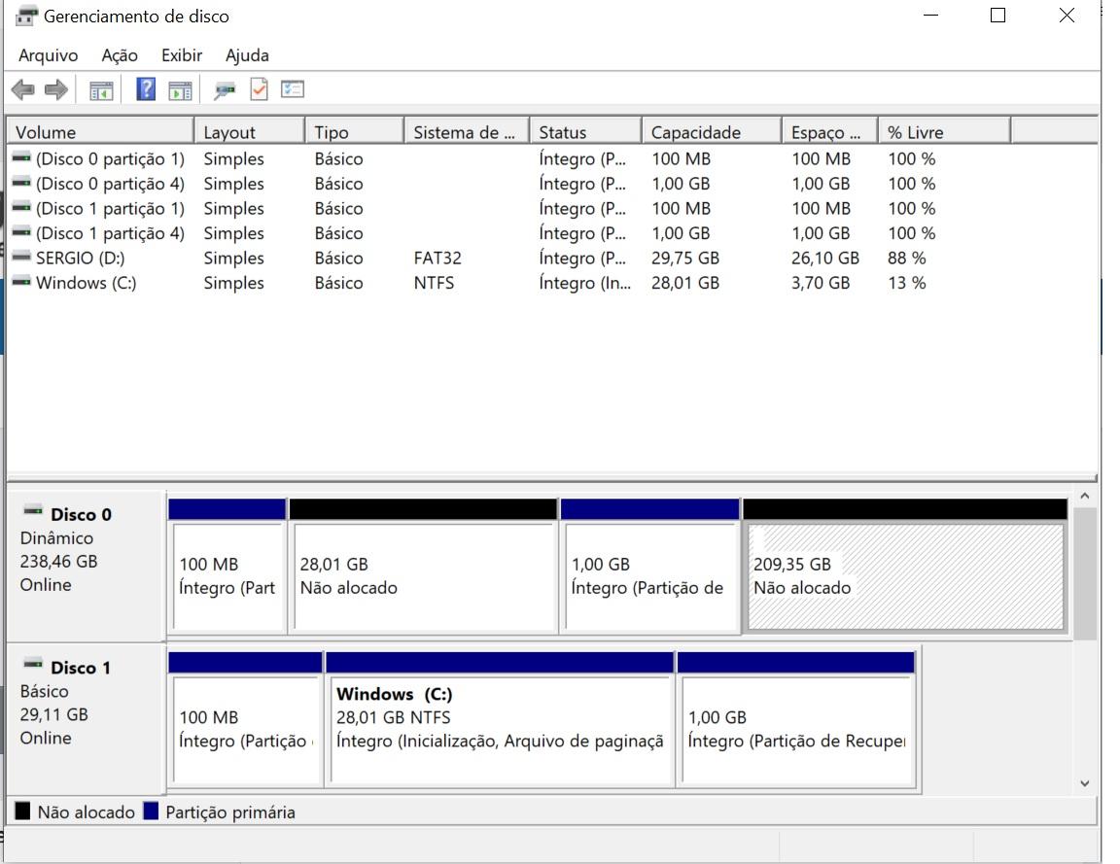Sort by the % Livre column header
This screenshot has width=1120, height=864.
(x=945, y=132)
